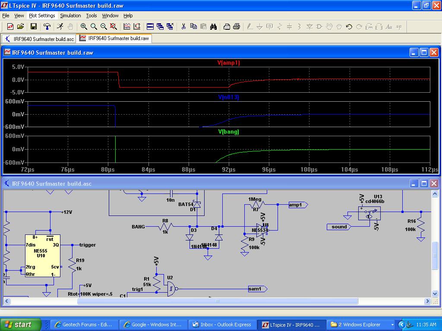This screenshot has width=442, height=331.
Task: Click the Cut scissors icon
Action: 183,27
